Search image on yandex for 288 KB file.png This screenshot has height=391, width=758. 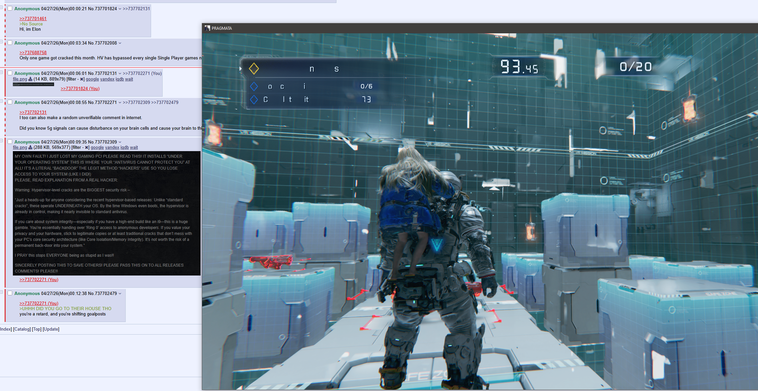(112, 147)
